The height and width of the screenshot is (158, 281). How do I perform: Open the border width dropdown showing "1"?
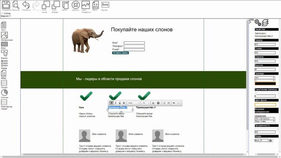[265, 80]
